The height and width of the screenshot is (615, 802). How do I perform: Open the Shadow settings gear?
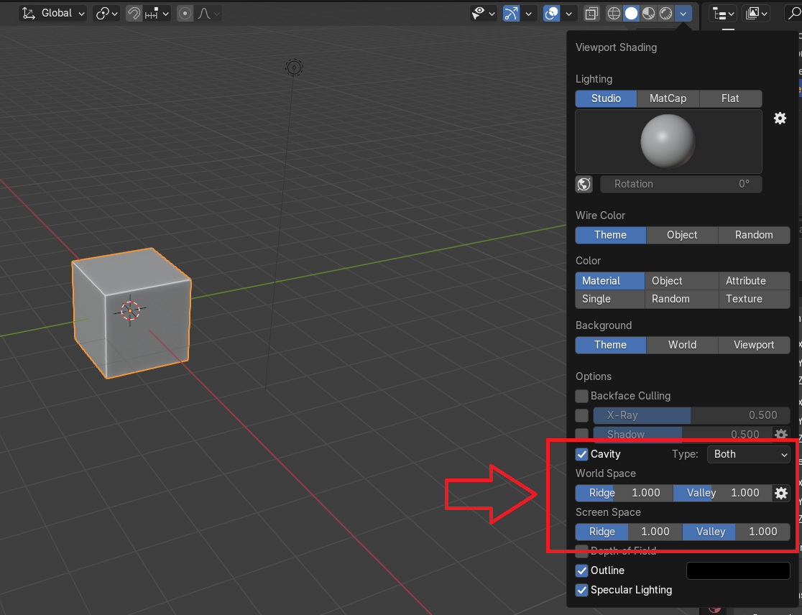click(x=781, y=433)
